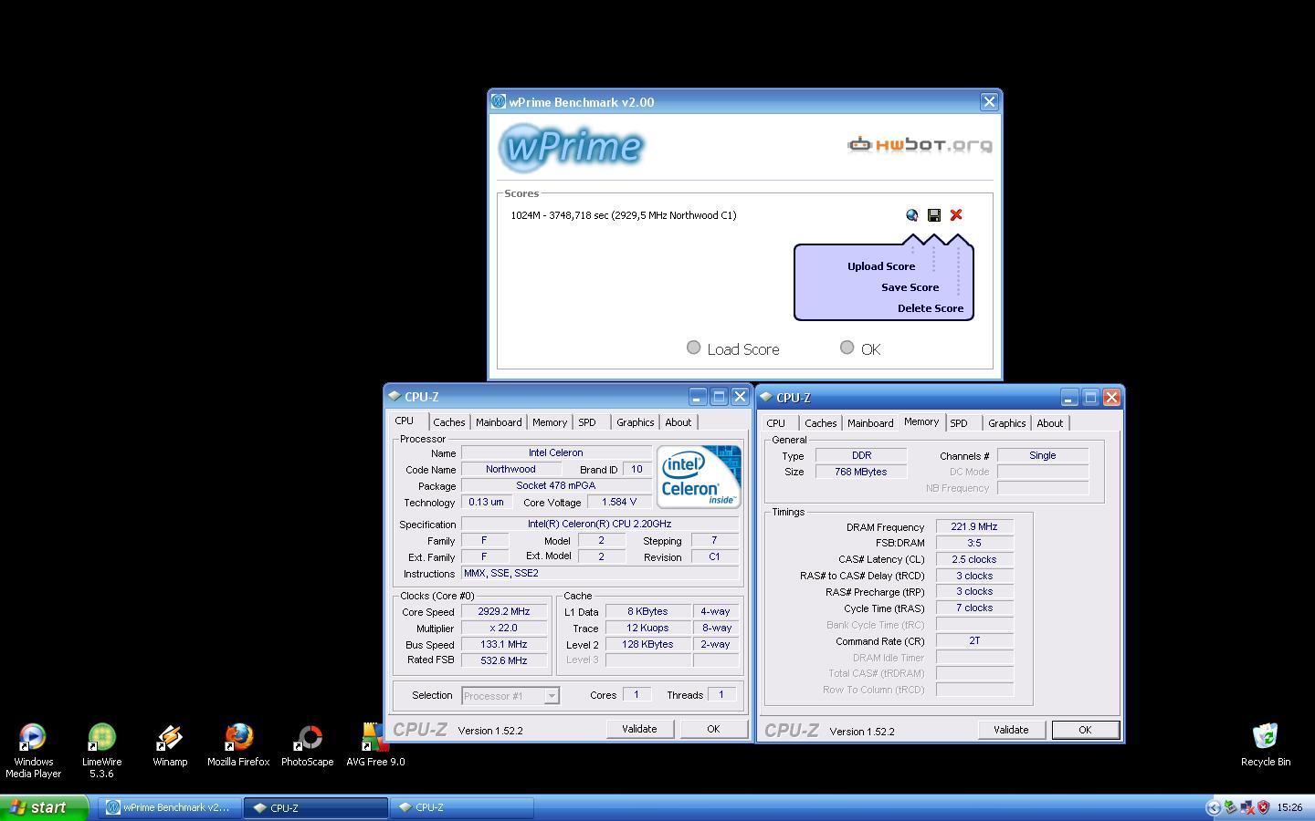
Task: Open Windows Media Player desktop icon
Action: click(x=33, y=751)
